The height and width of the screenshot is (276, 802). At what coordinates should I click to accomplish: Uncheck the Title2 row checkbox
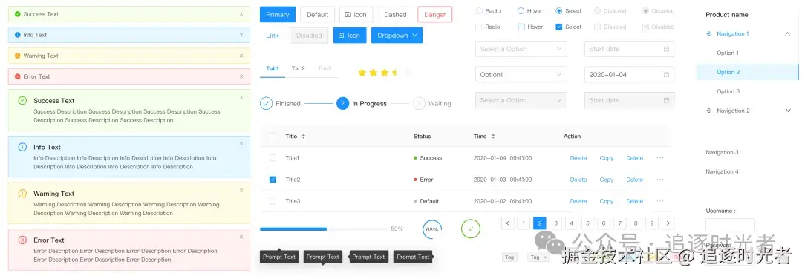tap(273, 180)
